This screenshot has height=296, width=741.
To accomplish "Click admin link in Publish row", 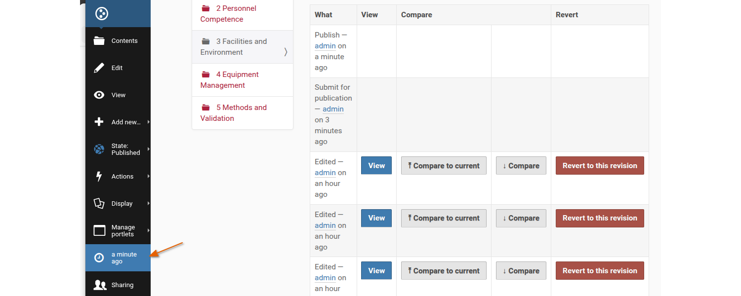I will tap(325, 46).
